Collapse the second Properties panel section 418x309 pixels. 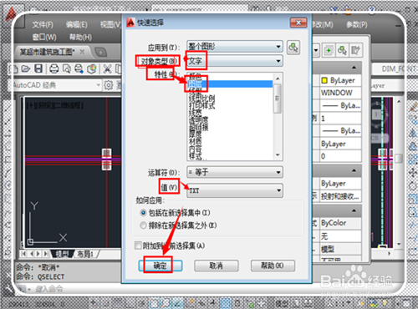[354, 170]
